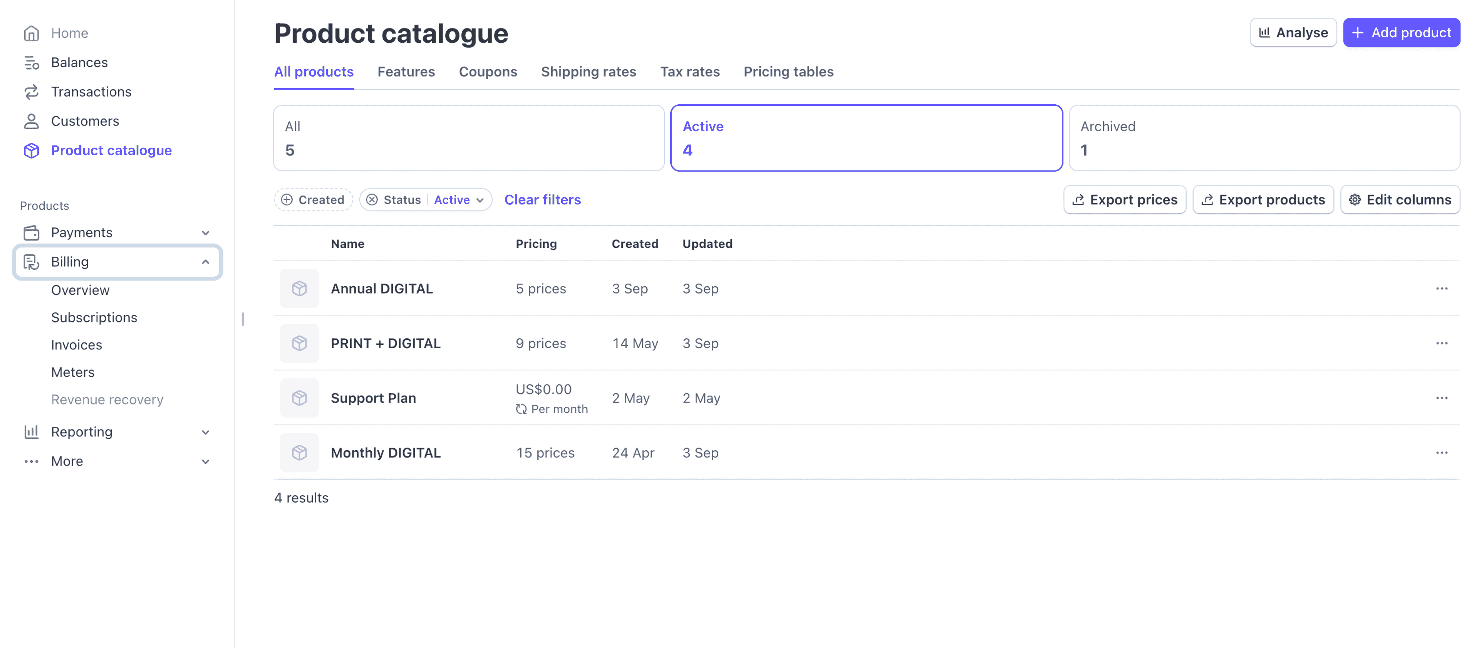The image size is (1479, 648).
Task: Open Invoices in sidebar
Action: (x=76, y=345)
